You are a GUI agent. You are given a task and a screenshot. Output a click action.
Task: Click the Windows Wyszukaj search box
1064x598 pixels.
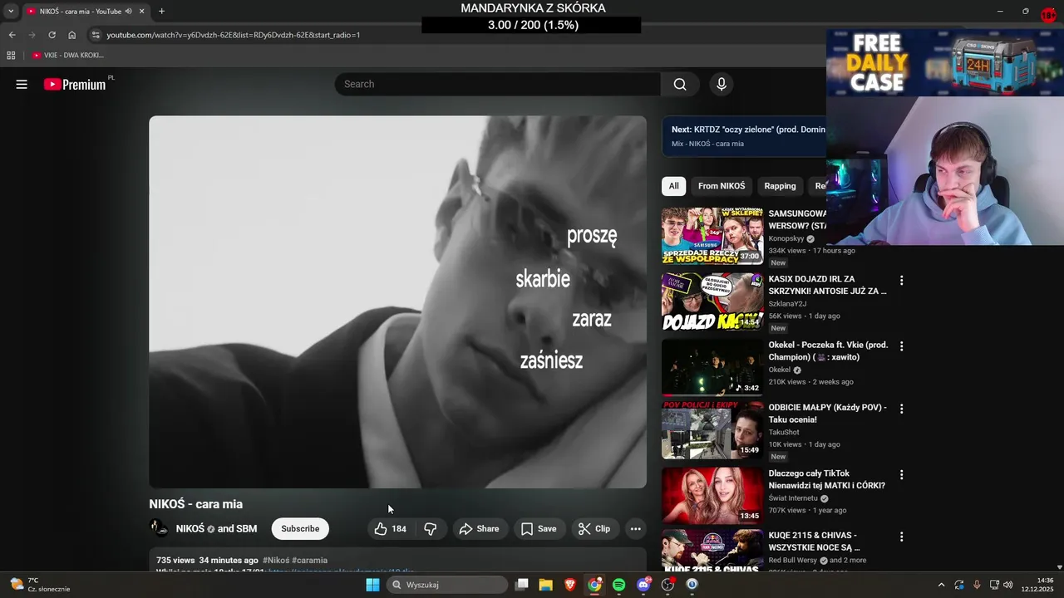pyautogui.click(x=446, y=585)
